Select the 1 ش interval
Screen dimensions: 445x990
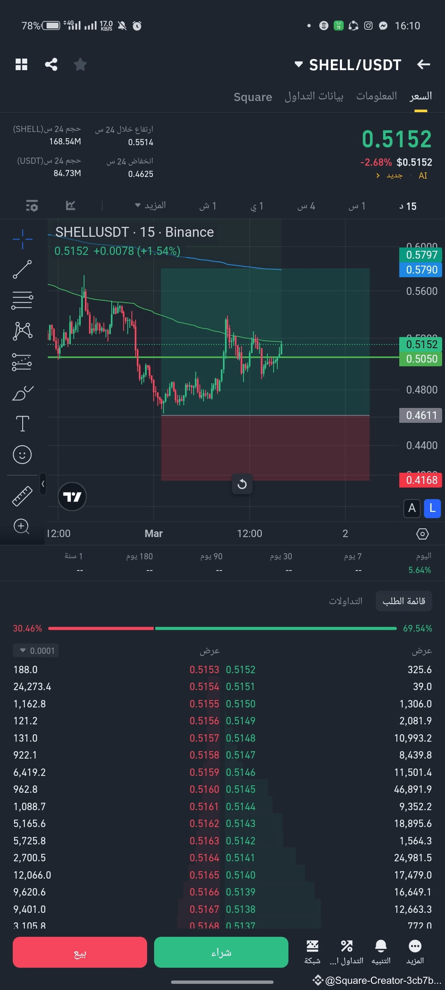208,206
